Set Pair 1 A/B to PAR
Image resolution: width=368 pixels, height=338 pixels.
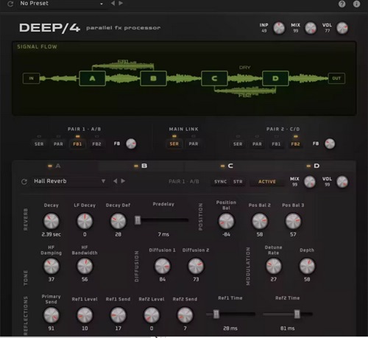click(58, 144)
